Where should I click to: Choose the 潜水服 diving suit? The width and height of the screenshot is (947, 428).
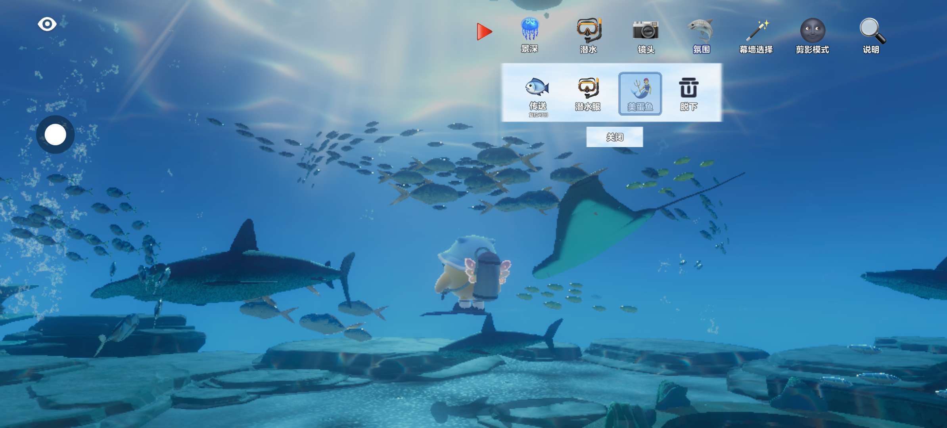tap(588, 94)
